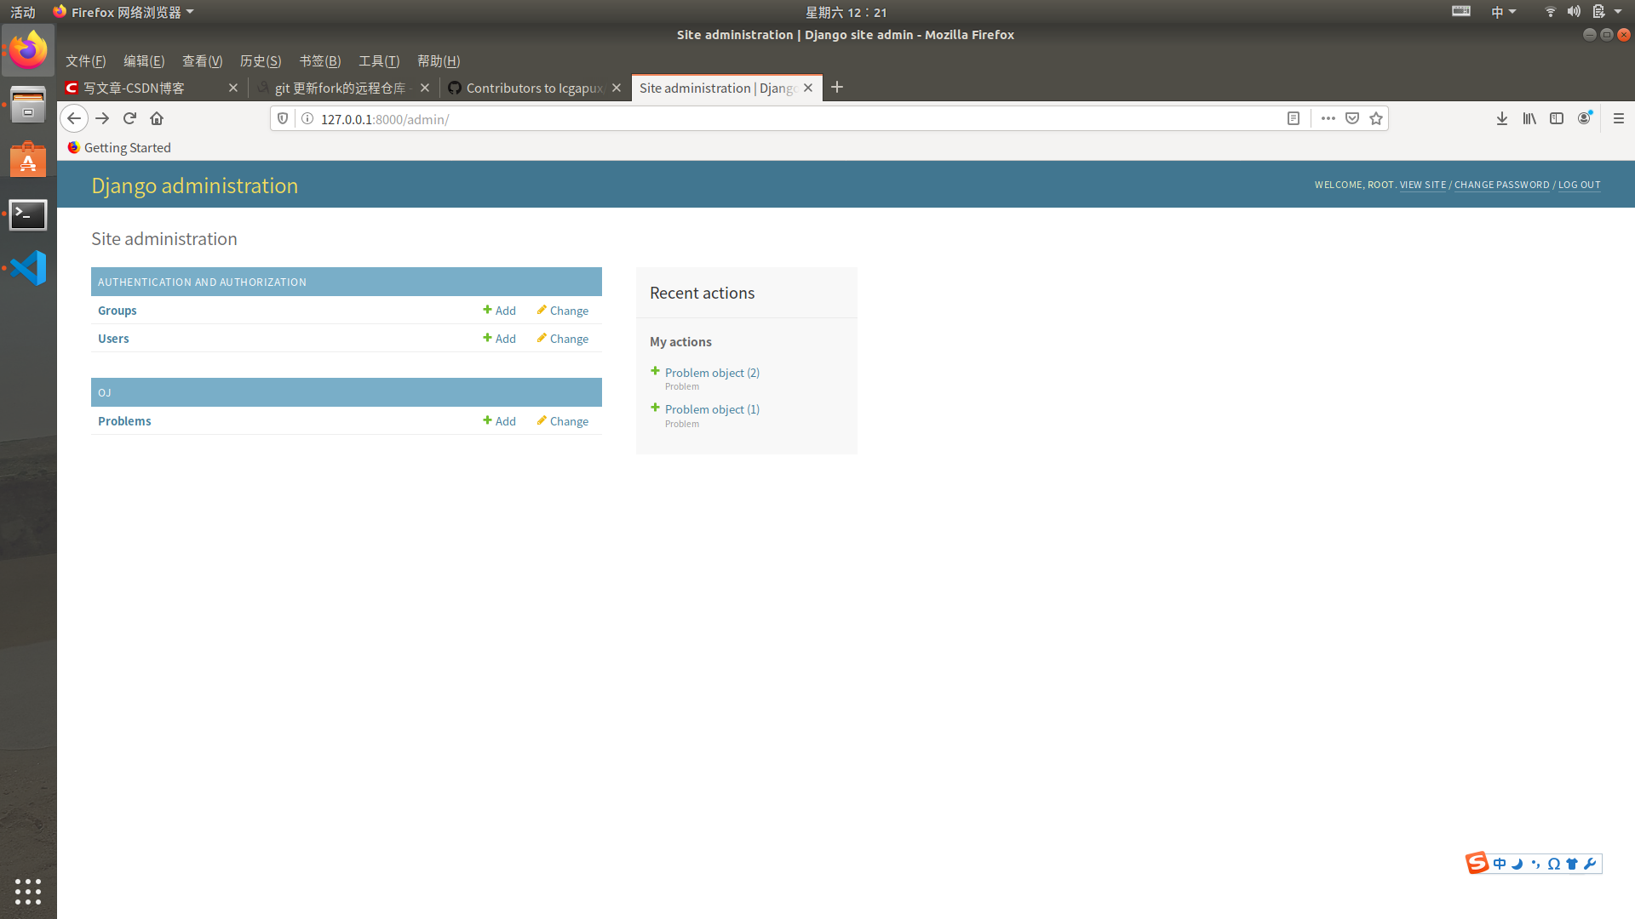The image size is (1635, 919).
Task: Click Change next to Users
Action: tap(563, 339)
